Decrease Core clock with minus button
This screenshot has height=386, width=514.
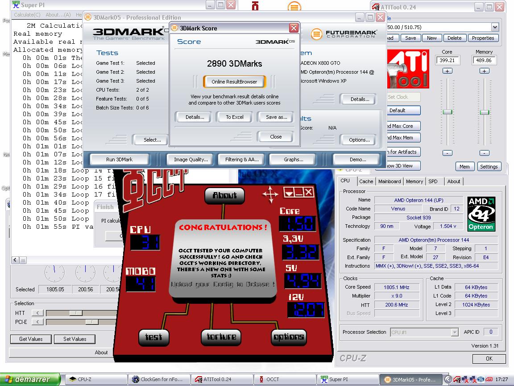point(447,153)
